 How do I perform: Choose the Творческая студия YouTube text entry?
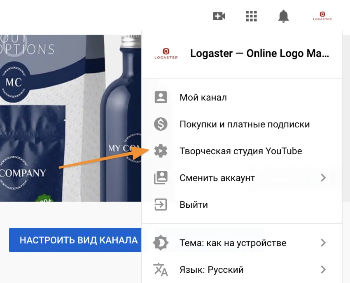(240, 151)
